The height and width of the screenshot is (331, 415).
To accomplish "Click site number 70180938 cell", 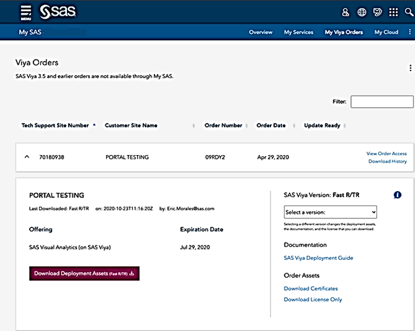I will pyautogui.click(x=52, y=157).
